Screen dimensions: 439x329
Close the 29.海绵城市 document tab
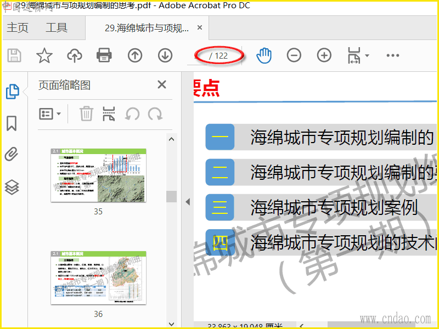point(200,28)
